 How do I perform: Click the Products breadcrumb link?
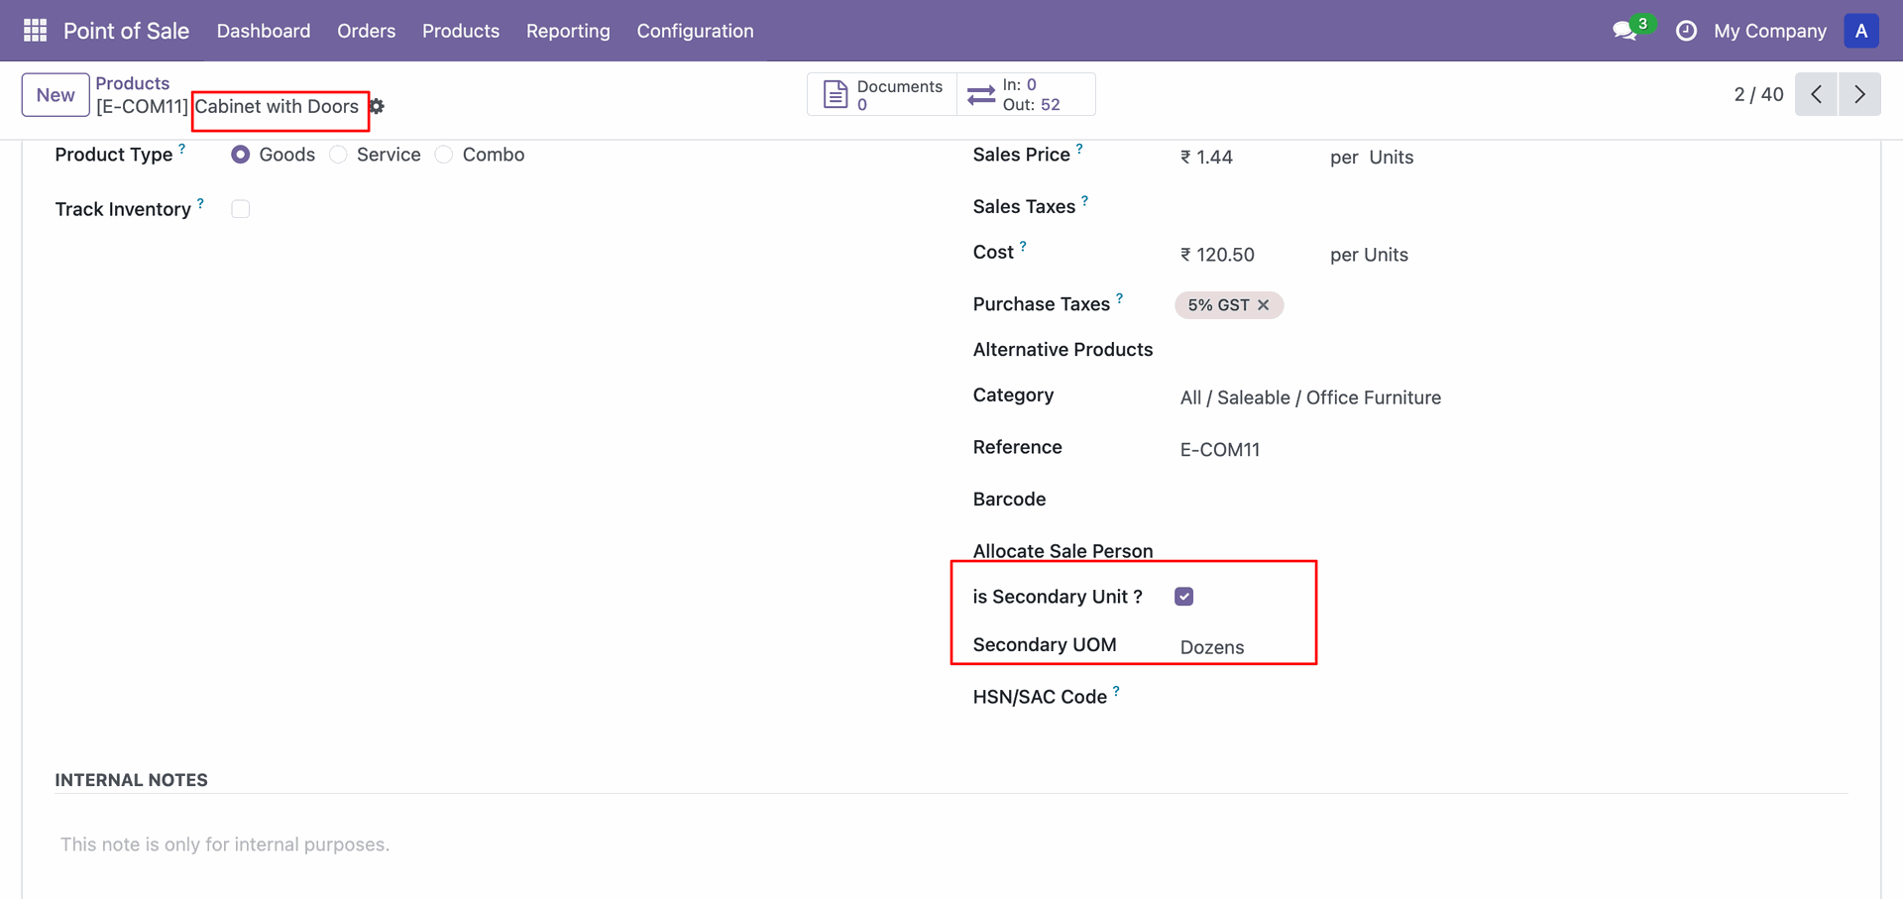(x=132, y=83)
